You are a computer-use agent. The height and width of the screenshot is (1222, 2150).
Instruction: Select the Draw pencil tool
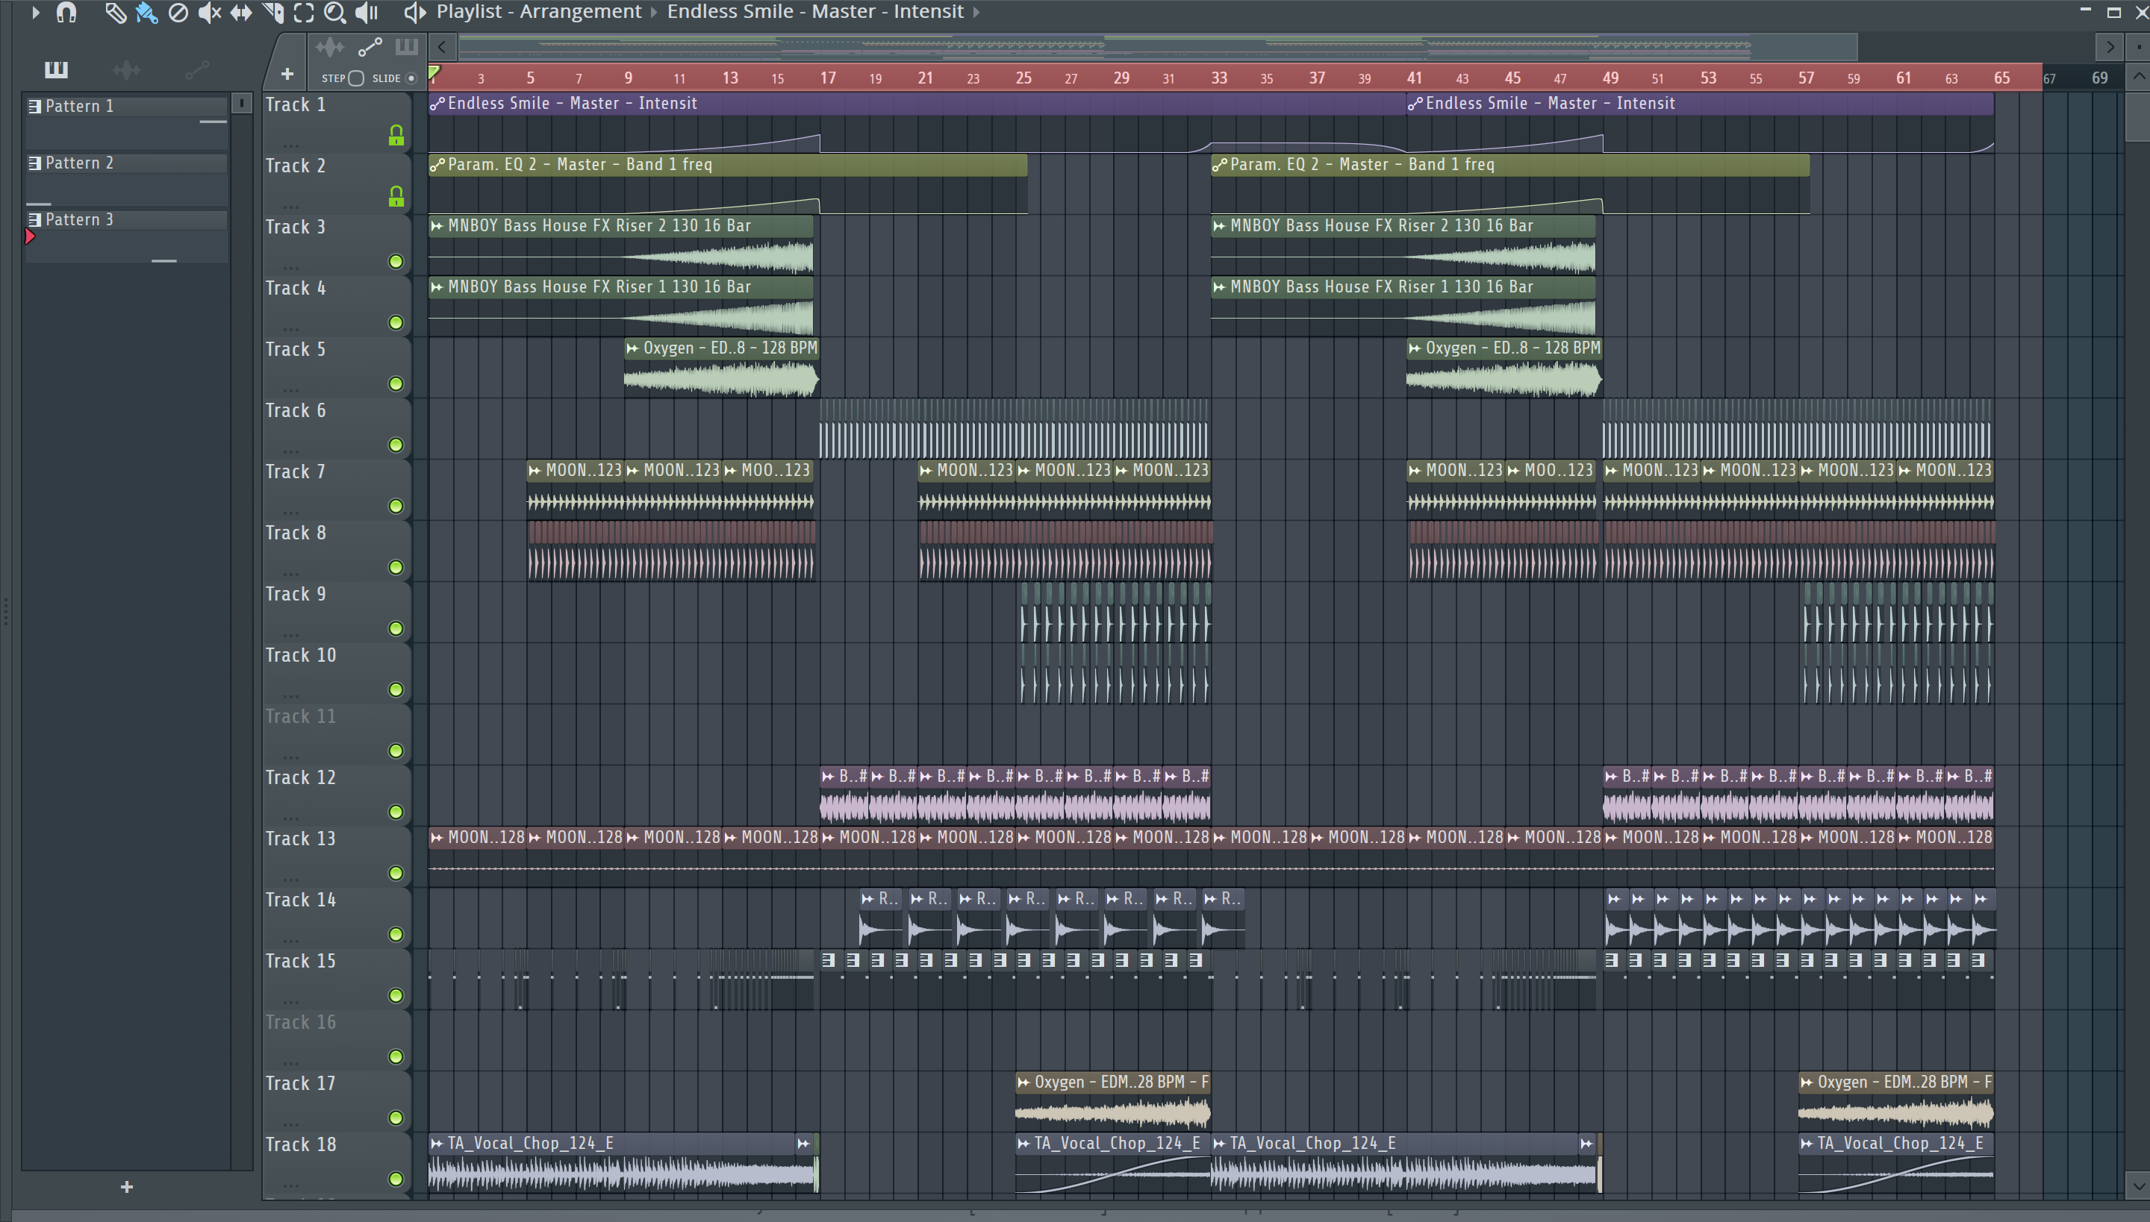[115, 13]
